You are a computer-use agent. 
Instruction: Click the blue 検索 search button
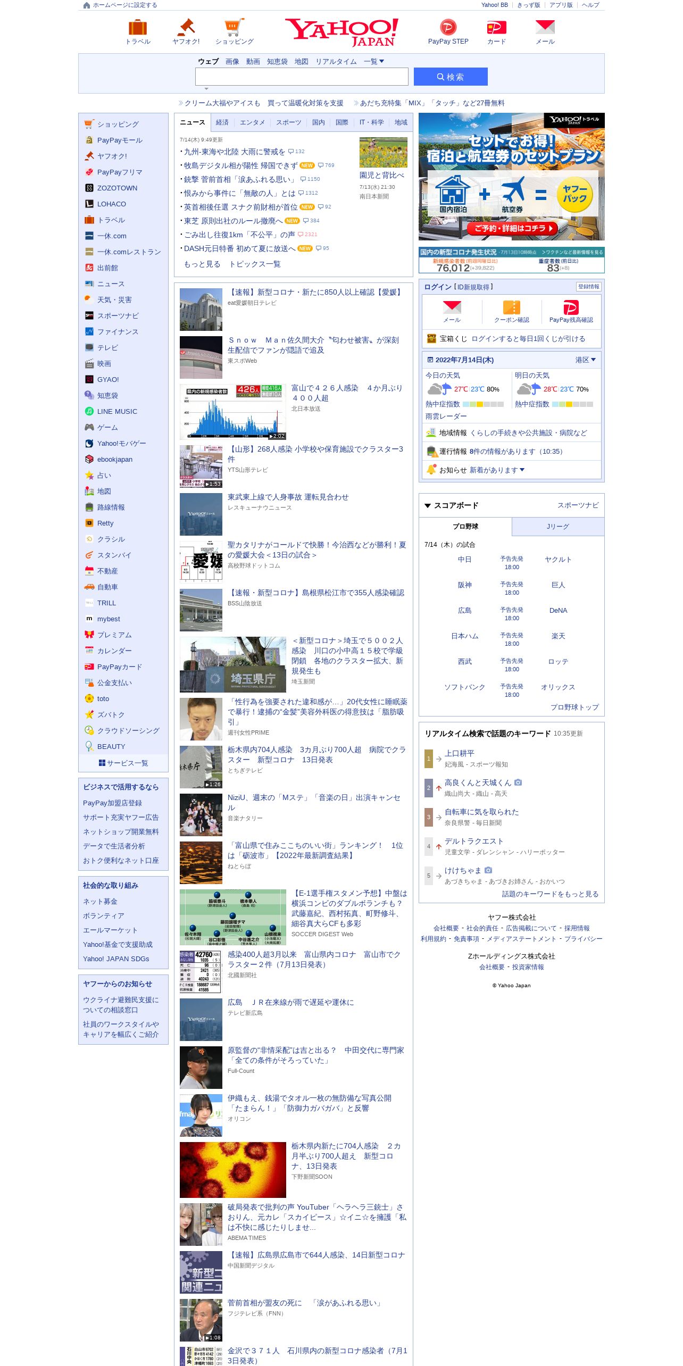(x=451, y=77)
